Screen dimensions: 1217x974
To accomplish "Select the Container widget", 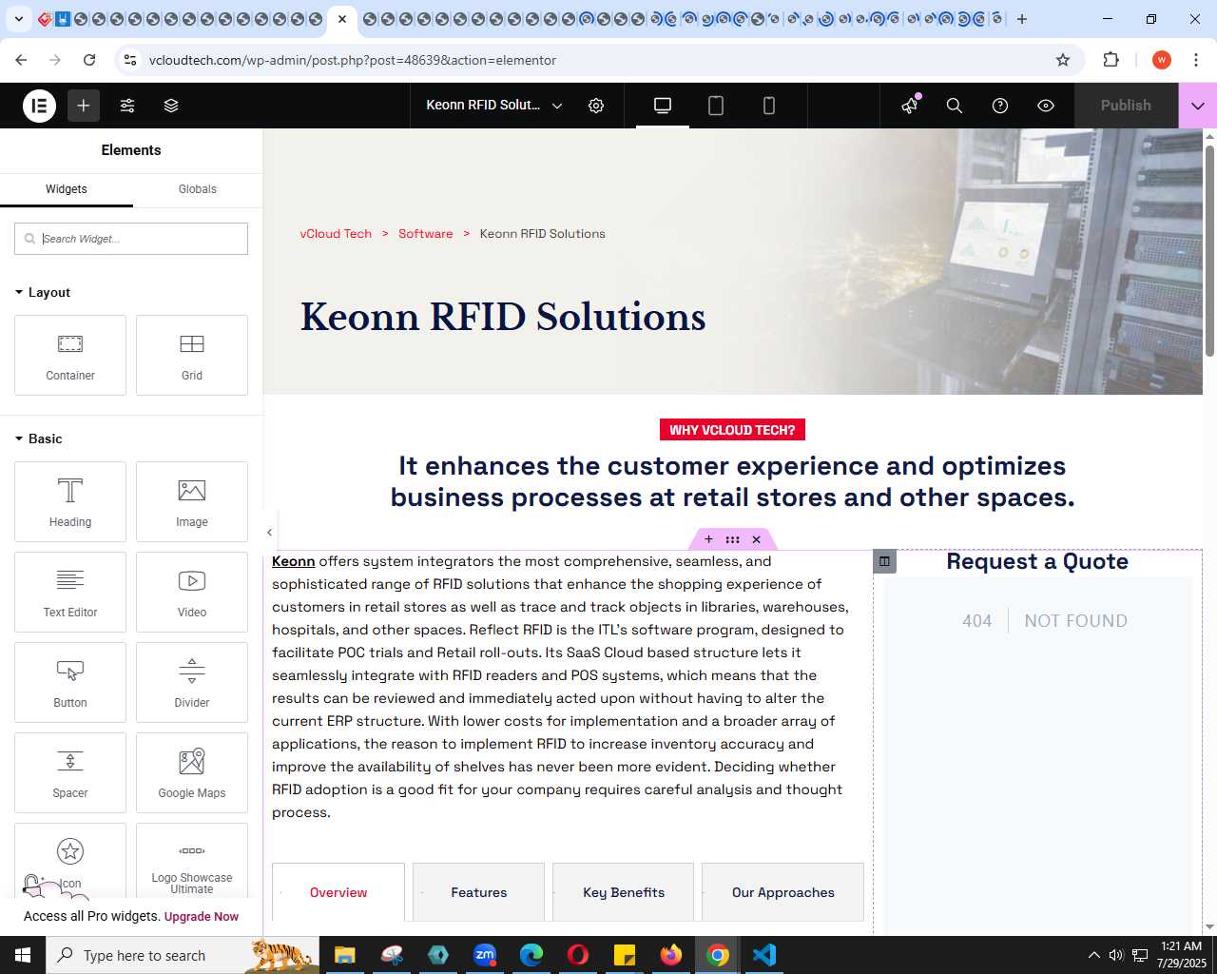I will click(x=70, y=355).
